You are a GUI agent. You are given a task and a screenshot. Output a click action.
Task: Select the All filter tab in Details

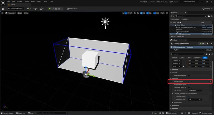coord(205,57)
